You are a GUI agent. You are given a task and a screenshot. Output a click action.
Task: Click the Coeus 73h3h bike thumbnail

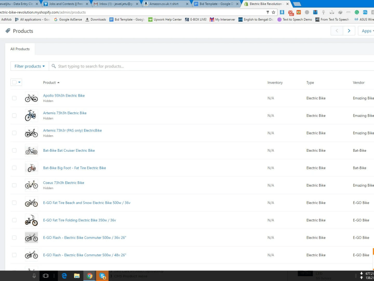click(31, 185)
